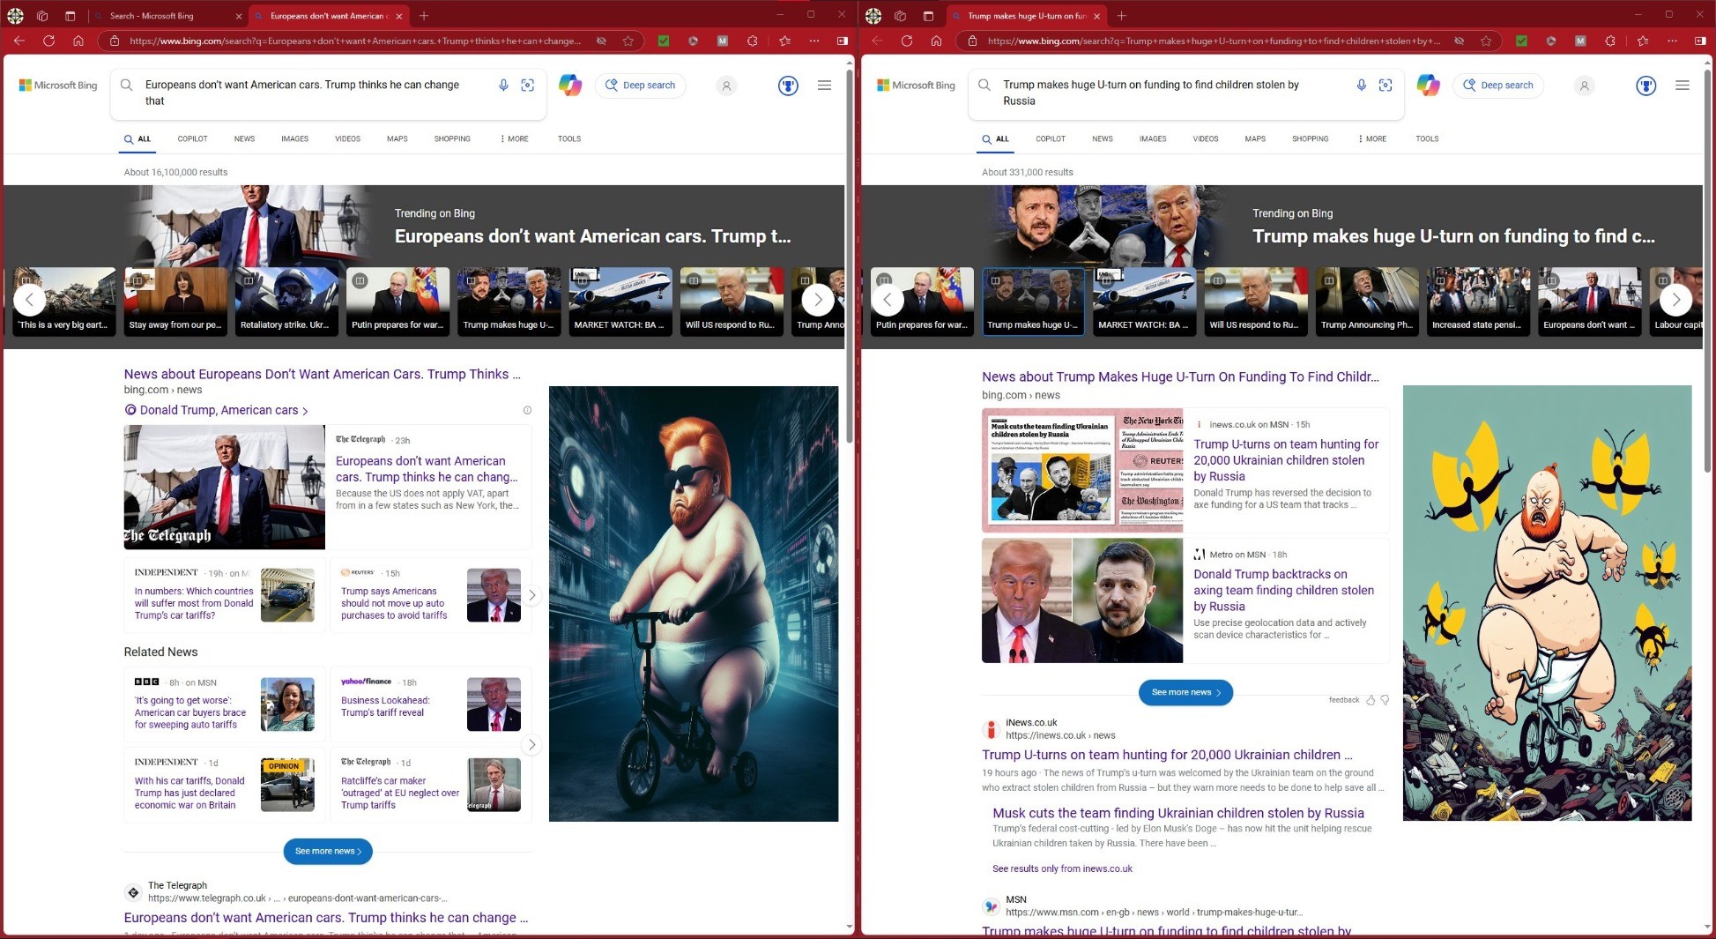Click 'See more news' in right window

1185,692
